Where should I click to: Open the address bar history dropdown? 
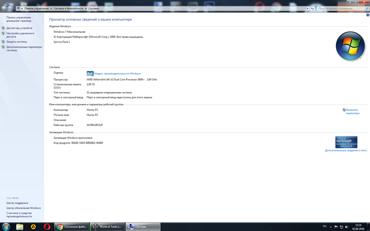coord(307,8)
